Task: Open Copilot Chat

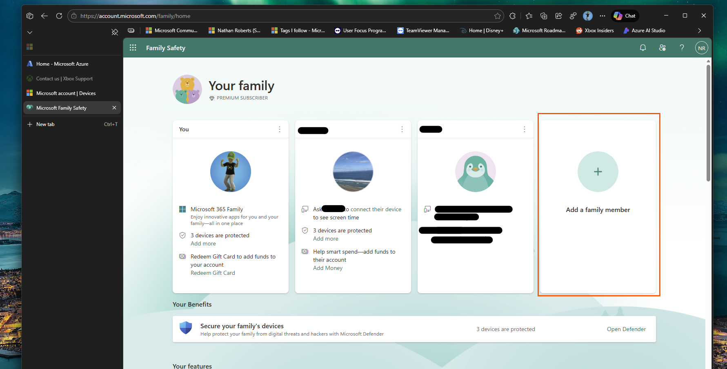Action: coord(625,16)
